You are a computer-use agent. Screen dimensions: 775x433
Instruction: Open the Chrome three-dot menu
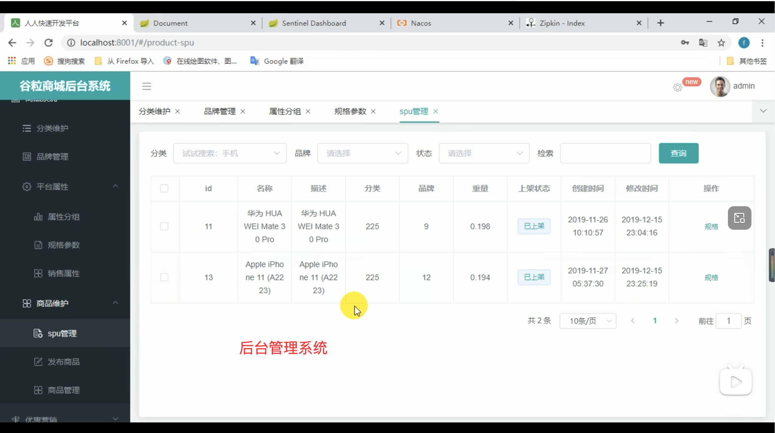point(762,43)
